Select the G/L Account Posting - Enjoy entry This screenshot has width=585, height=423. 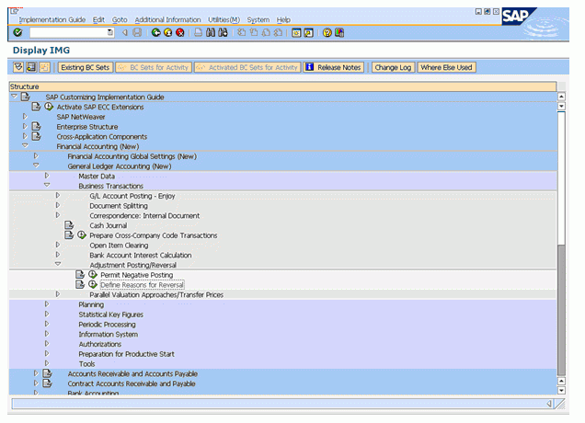132,196
